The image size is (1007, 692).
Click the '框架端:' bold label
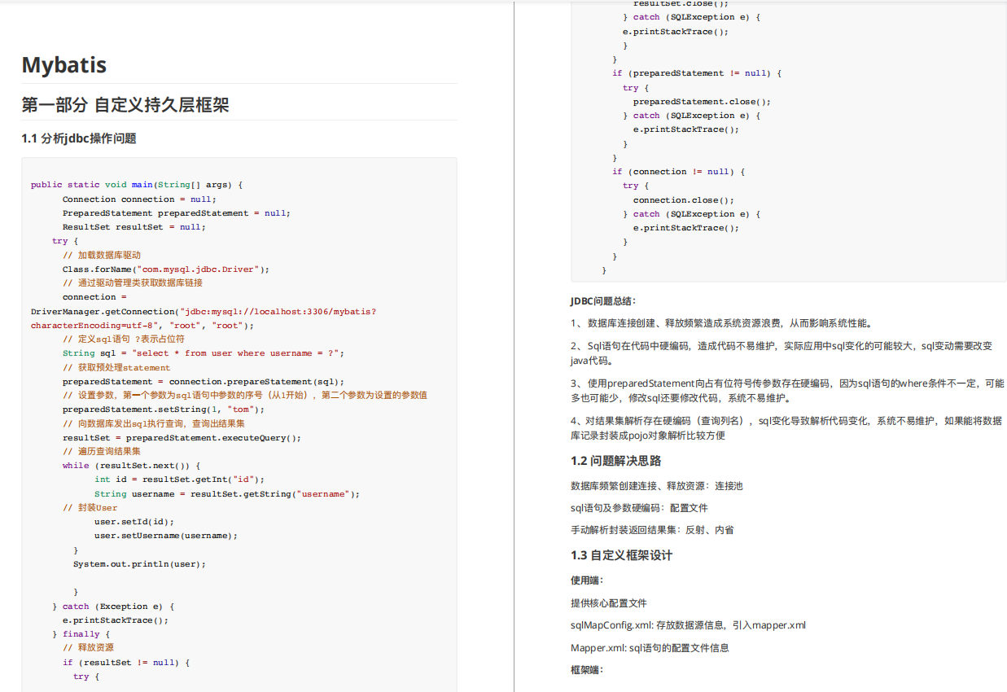click(x=587, y=670)
